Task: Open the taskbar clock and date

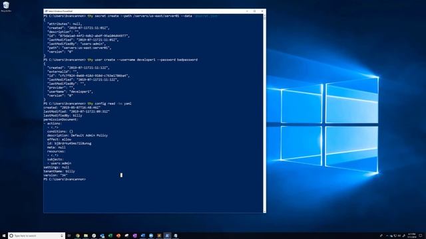Action: coord(412,236)
